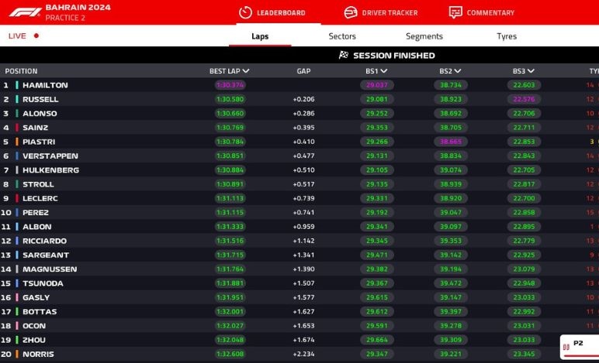Screen dimensions: 599x363
Task: Click the Driver Tracker car icon
Action: pos(351,12)
